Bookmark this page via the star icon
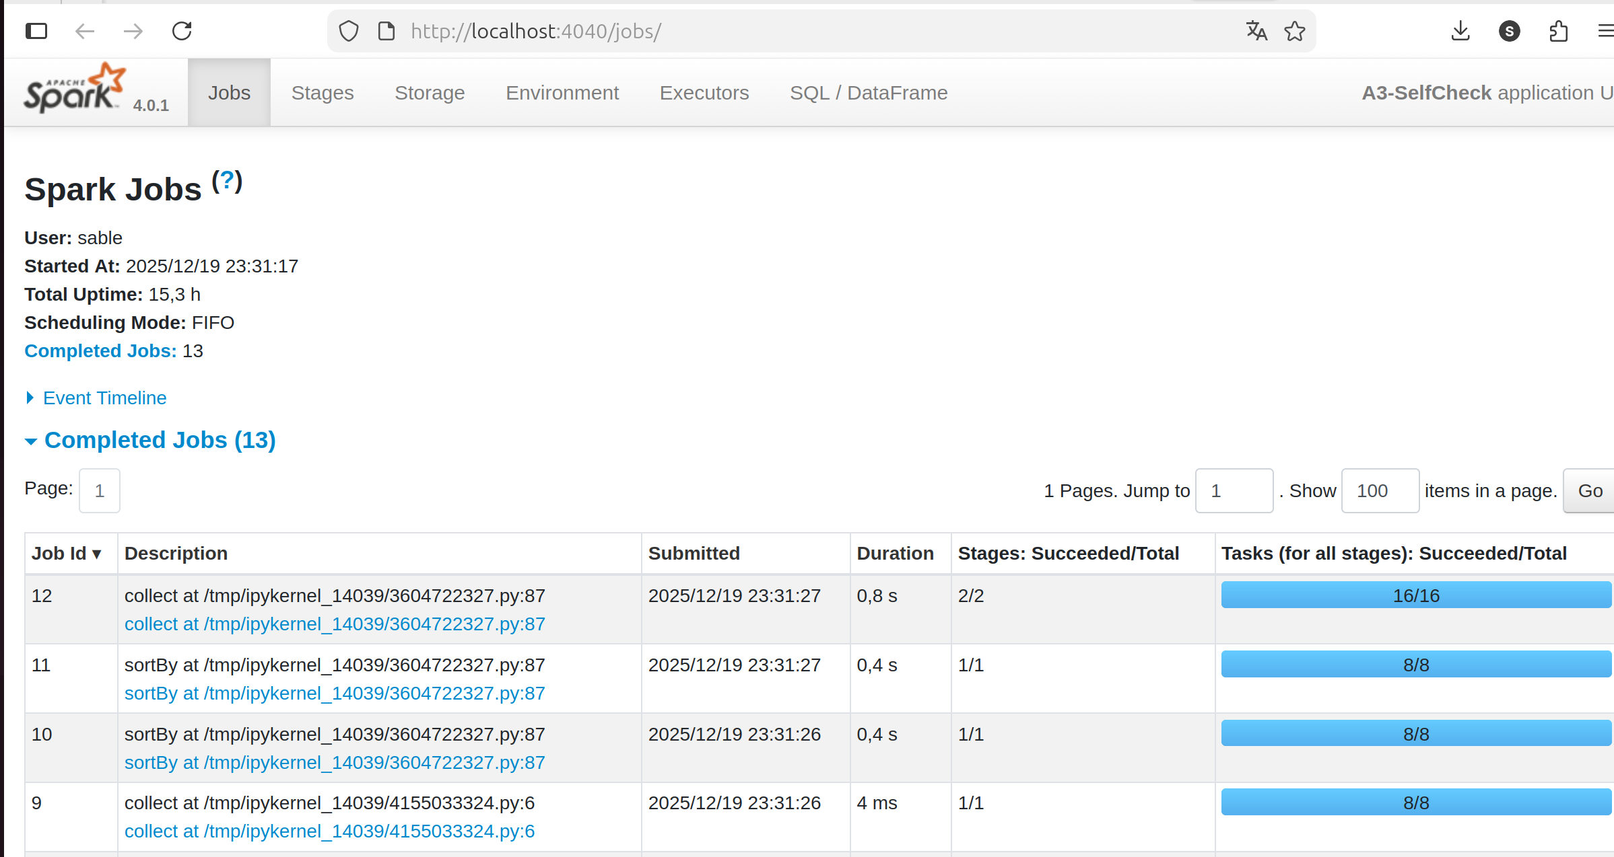The image size is (1614, 857). click(x=1294, y=31)
